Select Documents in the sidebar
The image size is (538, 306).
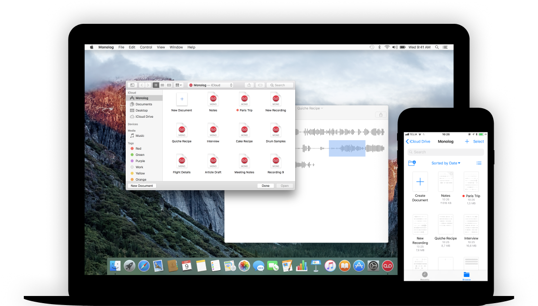(x=144, y=104)
